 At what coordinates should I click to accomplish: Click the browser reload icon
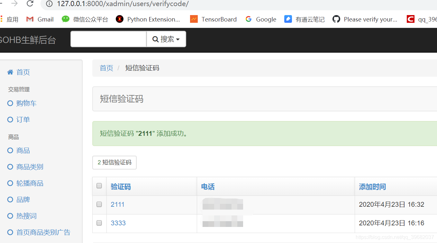pyautogui.click(x=30, y=4)
